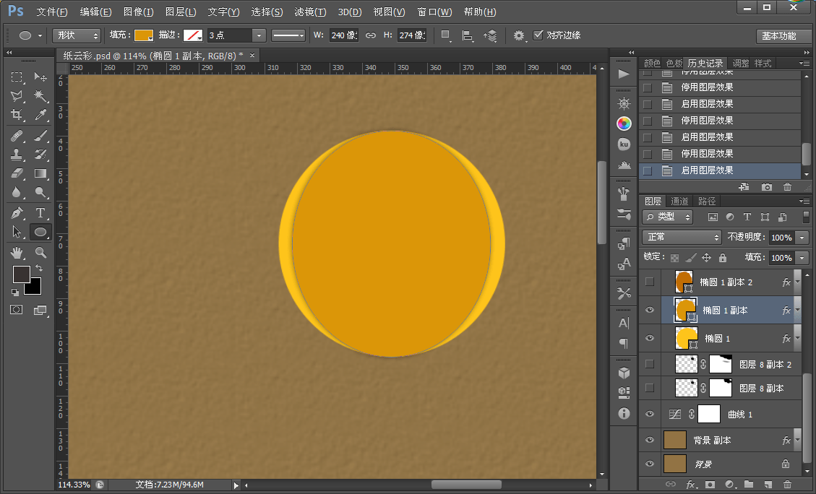The height and width of the screenshot is (494, 816).
Task: Open the stroke line style dropdown
Action: [288, 35]
